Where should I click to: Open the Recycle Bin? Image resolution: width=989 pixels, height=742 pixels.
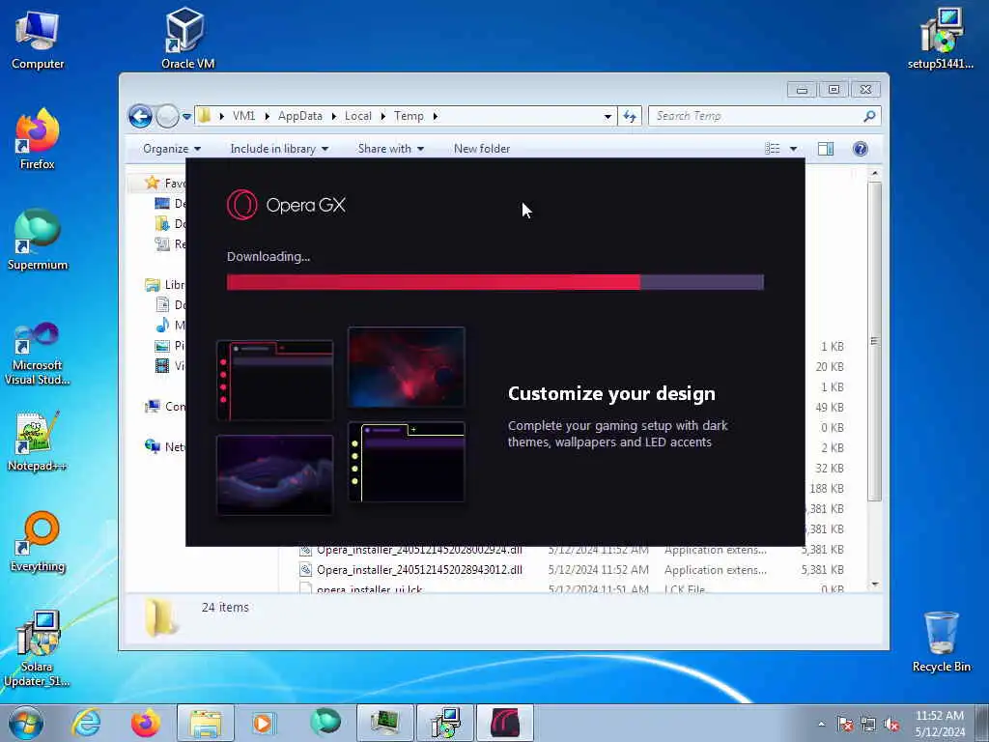(941, 642)
